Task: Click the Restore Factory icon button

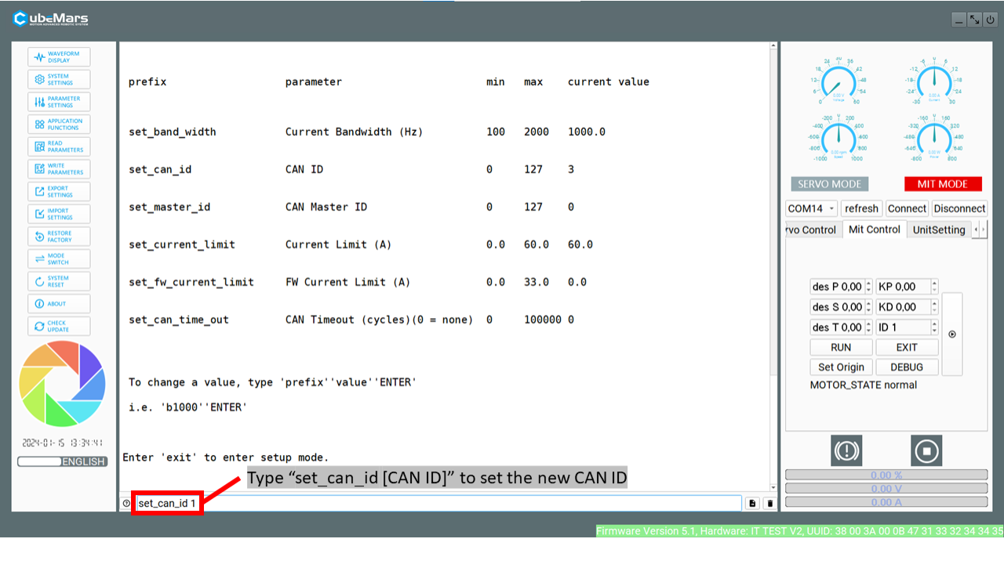Action: pyautogui.click(x=59, y=237)
